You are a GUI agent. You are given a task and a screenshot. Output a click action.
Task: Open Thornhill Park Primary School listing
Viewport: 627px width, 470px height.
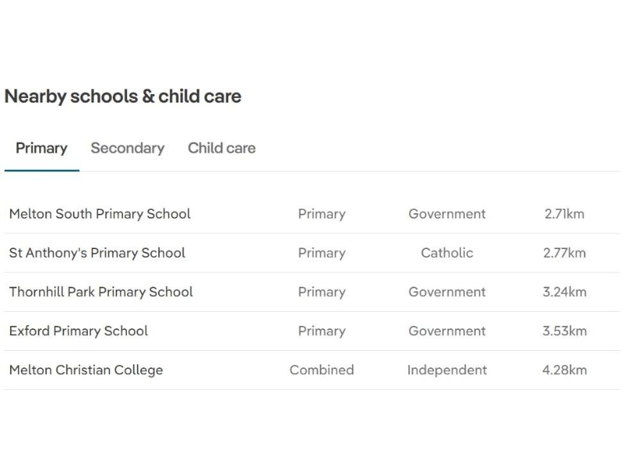pyautogui.click(x=100, y=292)
